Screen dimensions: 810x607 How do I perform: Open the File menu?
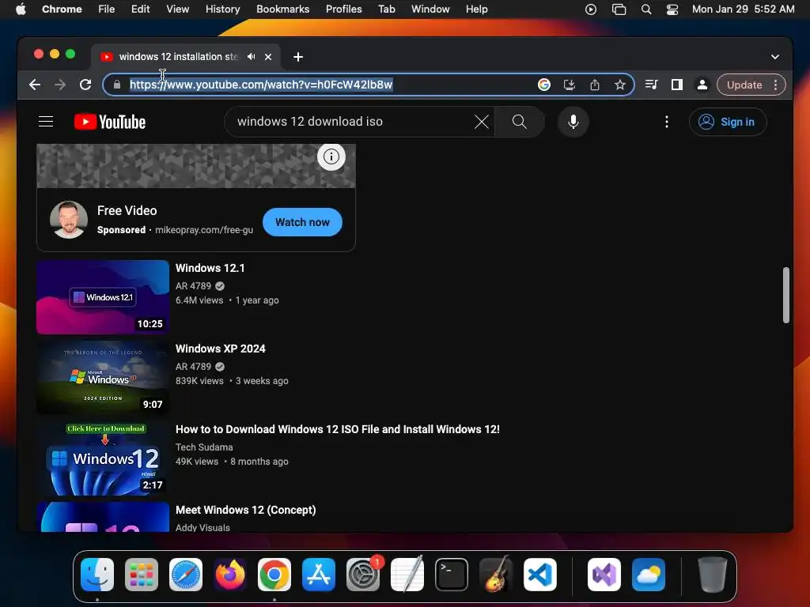point(107,9)
